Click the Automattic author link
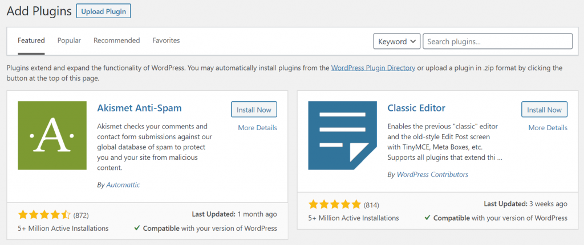Image resolution: width=584 pixels, height=245 pixels. pos(123,185)
